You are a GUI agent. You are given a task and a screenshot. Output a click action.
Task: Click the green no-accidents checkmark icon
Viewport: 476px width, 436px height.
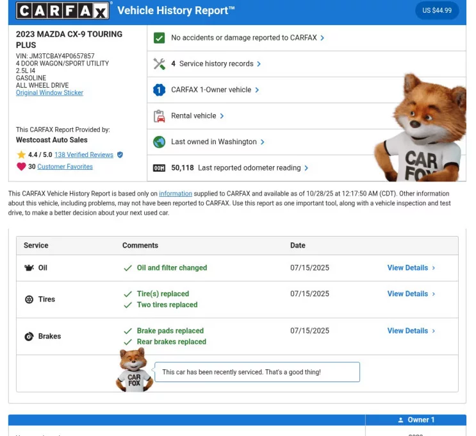160,38
